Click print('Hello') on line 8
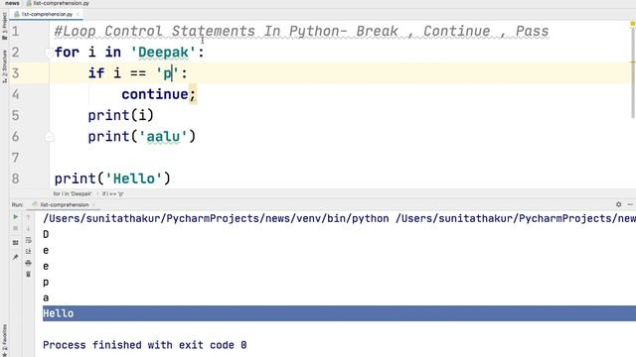Image resolution: width=636 pixels, height=357 pixels. tap(112, 178)
